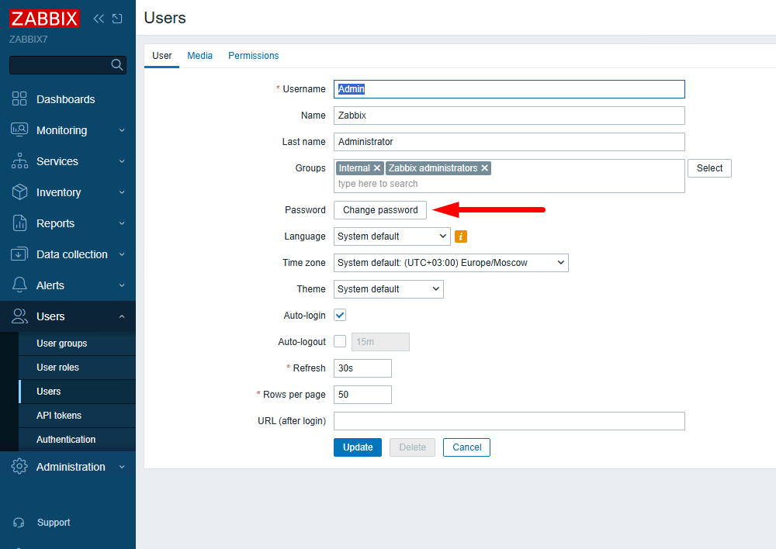Click the URL (after login) field

click(509, 421)
